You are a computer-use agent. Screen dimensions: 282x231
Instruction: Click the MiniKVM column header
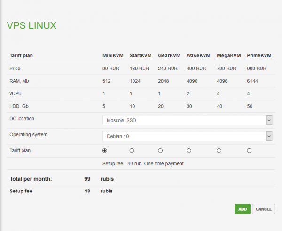point(113,56)
